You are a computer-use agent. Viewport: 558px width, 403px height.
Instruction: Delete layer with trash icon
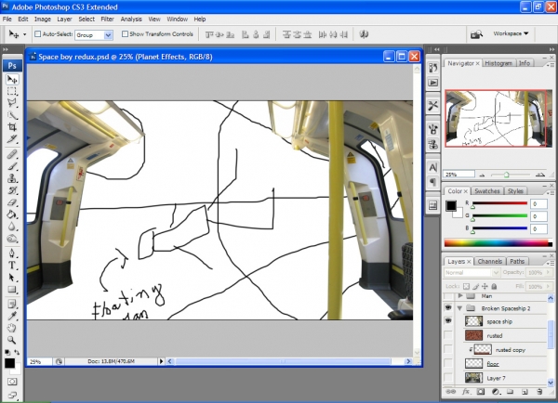[539, 392]
